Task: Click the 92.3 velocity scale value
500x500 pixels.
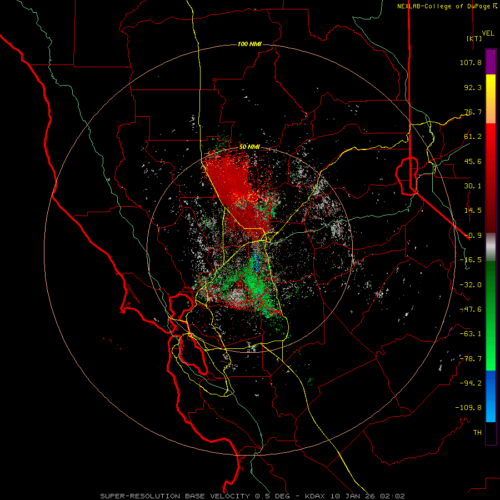Action: tap(473, 87)
